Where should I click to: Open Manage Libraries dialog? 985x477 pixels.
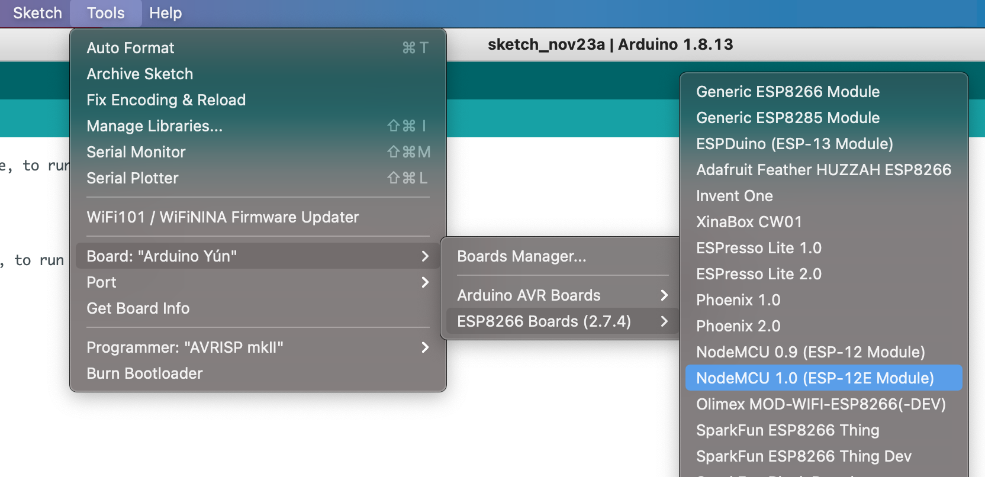tap(154, 126)
